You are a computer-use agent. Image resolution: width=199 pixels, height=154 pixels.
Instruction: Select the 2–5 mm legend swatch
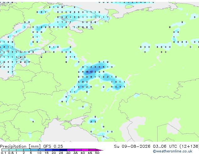(x=27, y=150)
